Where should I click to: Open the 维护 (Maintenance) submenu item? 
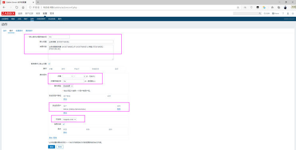[x=26, y=19]
